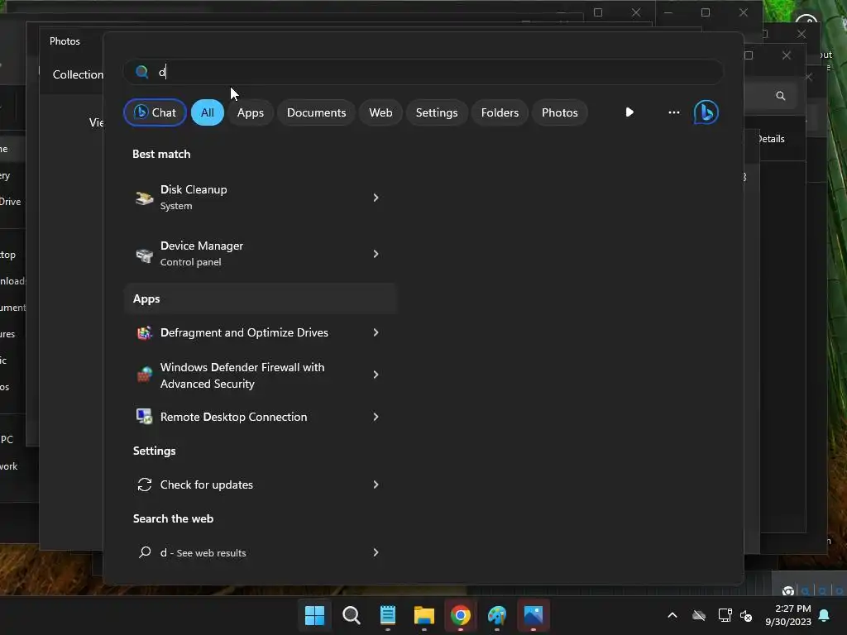Click the Windows Defender Firewall icon
The image size is (847, 635).
[144, 375]
